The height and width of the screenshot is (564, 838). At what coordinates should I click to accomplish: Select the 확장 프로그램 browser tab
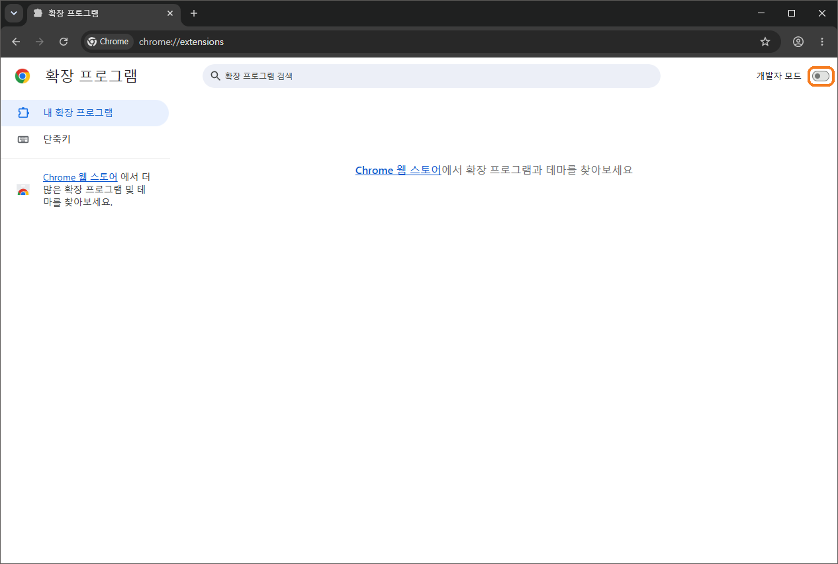[x=104, y=13]
